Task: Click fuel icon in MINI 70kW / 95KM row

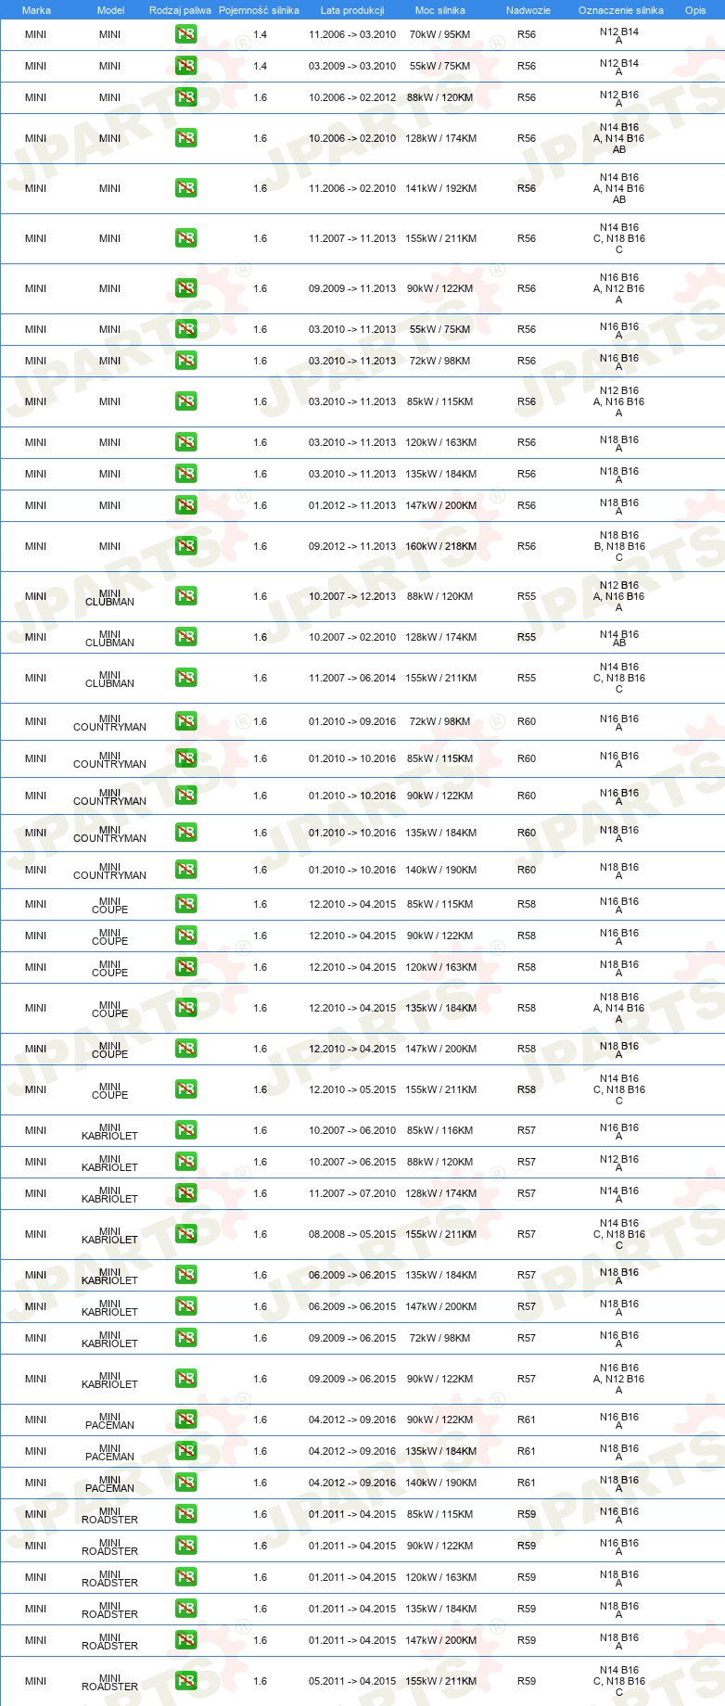Action: pyautogui.click(x=185, y=34)
